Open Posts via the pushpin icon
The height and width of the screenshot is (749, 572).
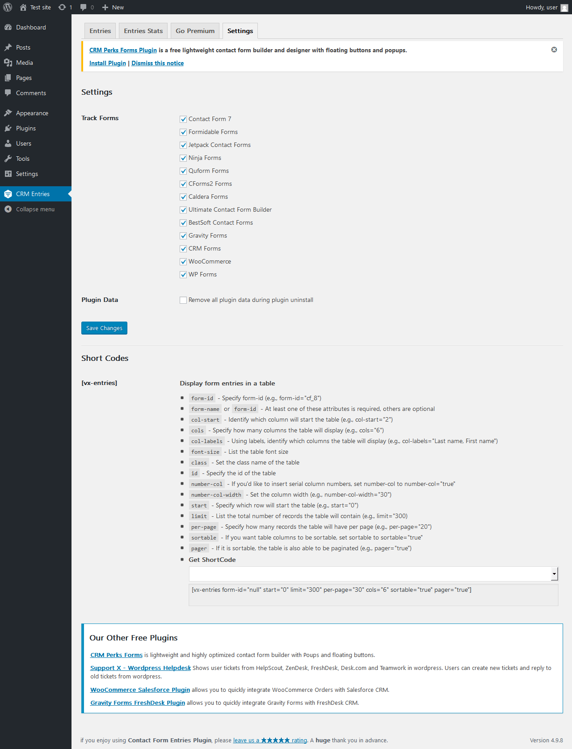(x=8, y=47)
